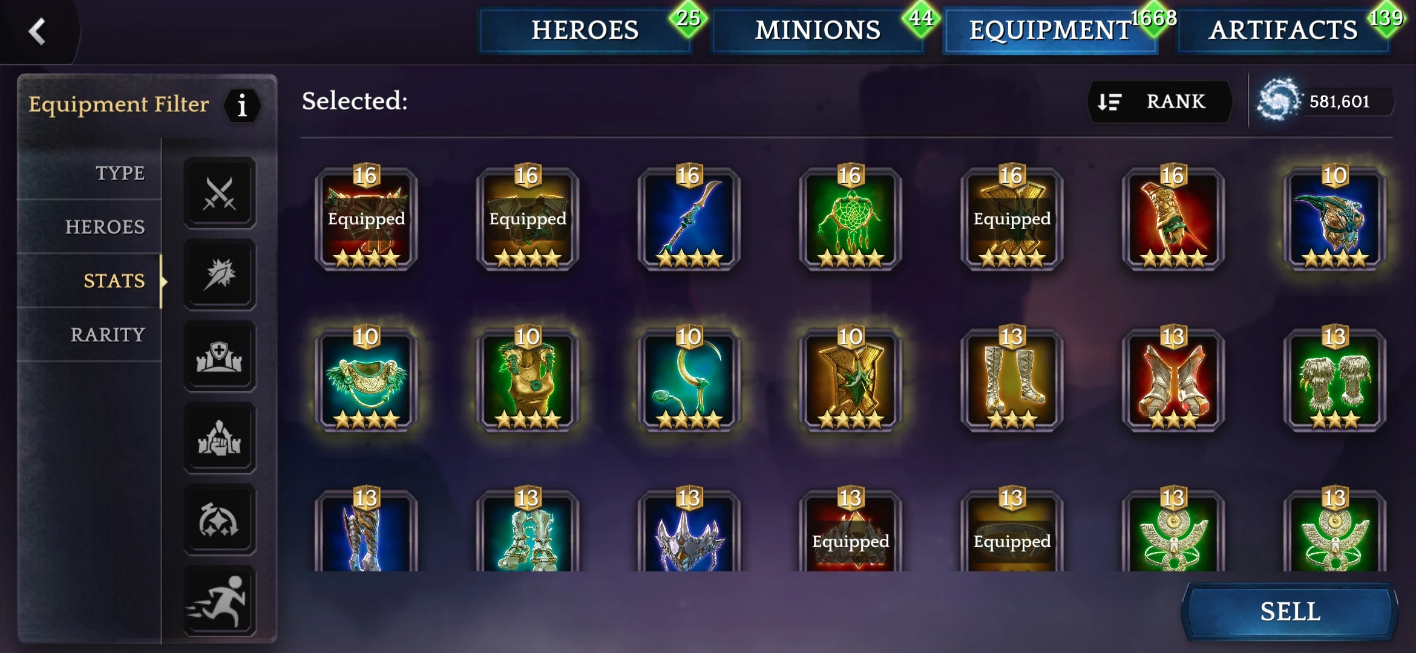Select the fist fortress stat filter icon

(219, 438)
